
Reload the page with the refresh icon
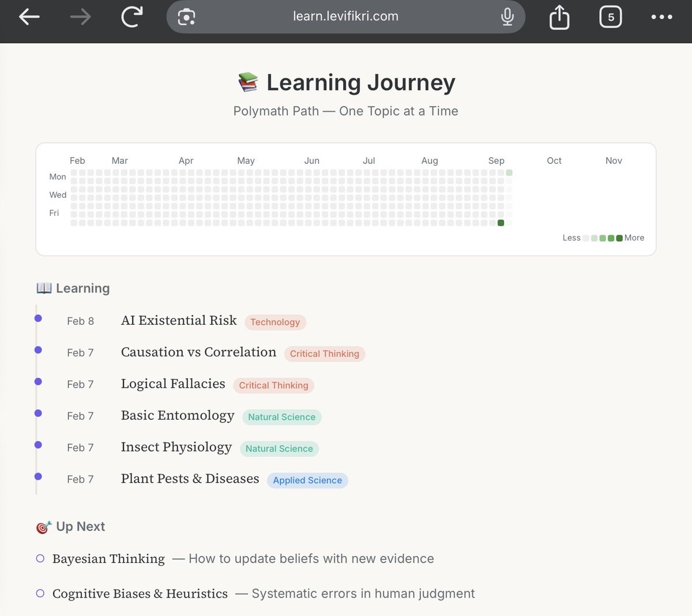click(x=131, y=17)
